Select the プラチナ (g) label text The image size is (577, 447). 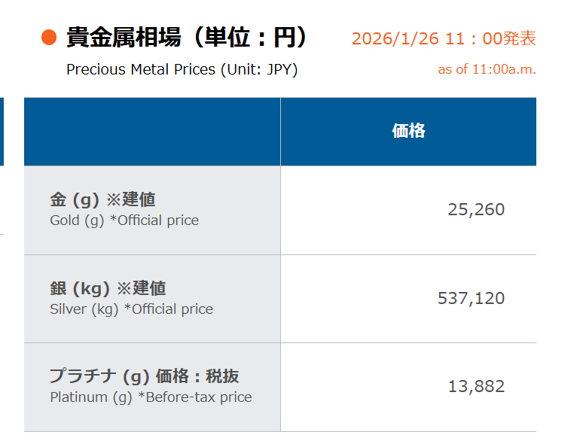(x=99, y=376)
